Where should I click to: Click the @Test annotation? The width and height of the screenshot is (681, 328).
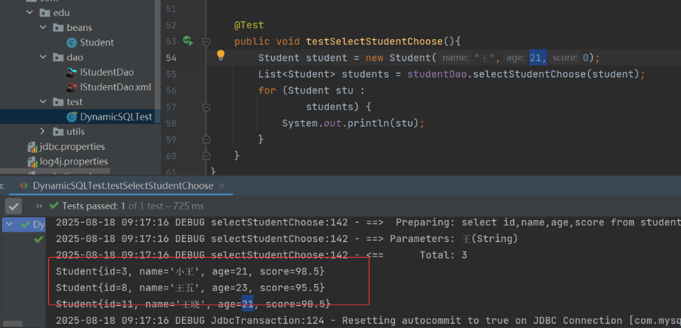(x=249, y=25)
